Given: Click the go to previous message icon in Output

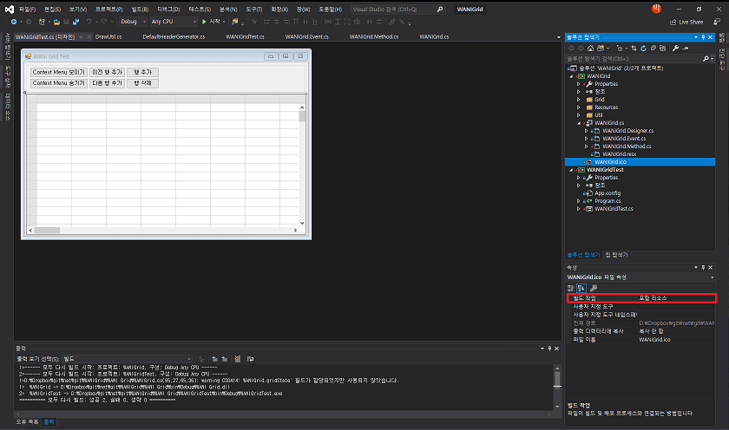Looking at the screenshot, I should point(215,359).
